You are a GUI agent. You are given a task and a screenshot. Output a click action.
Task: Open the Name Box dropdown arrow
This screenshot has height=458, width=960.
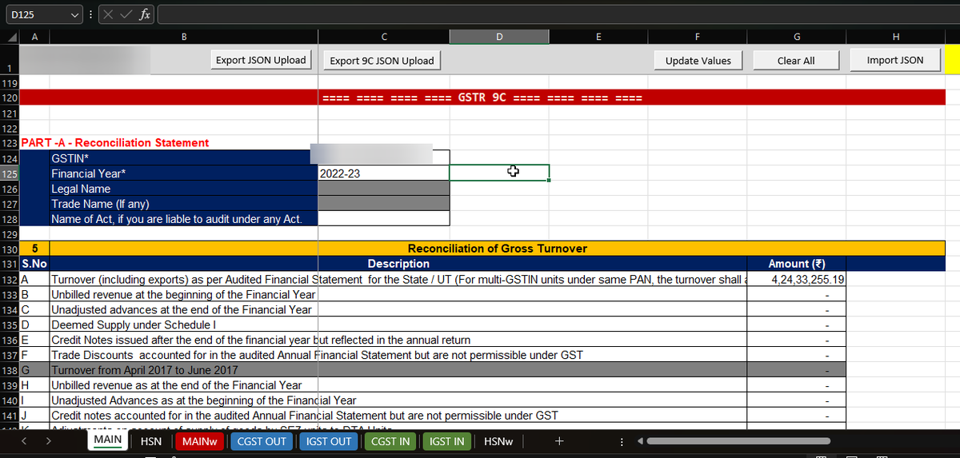(75, 14)
